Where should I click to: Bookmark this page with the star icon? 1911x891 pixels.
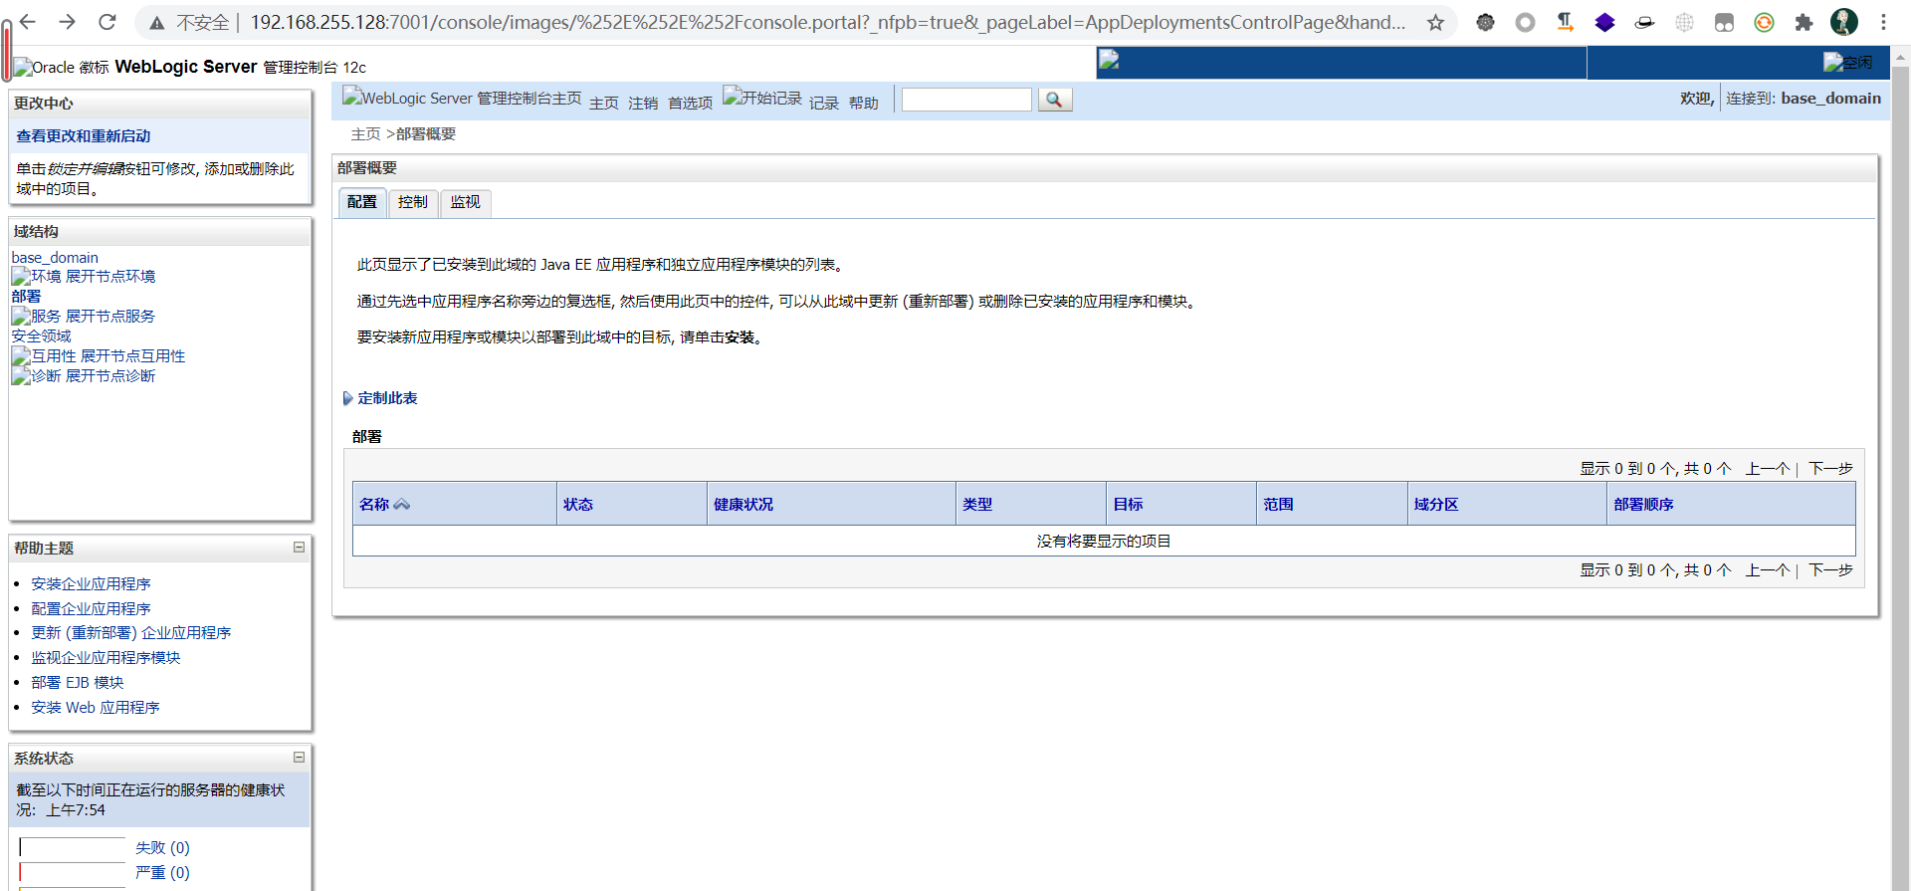tap(1435, 22)
